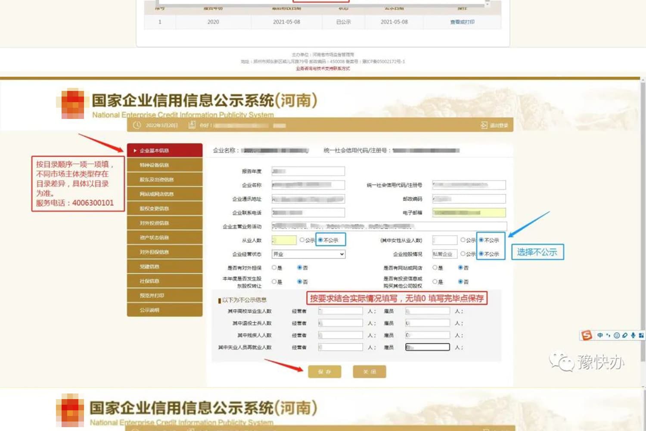Click Sogou punctuation mode icon

(608, 335)
